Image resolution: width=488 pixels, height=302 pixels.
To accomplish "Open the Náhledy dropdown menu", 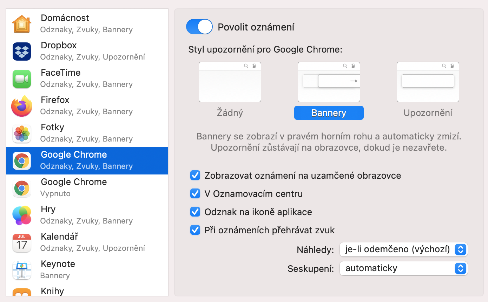I will (x=403, y=249).
